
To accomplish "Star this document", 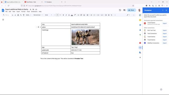I will pyautogui.click(x=31, y=9).
